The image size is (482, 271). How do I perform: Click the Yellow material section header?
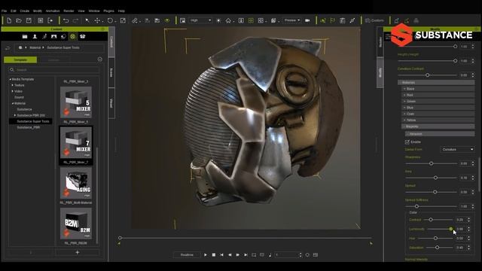(x=438, y=120)
